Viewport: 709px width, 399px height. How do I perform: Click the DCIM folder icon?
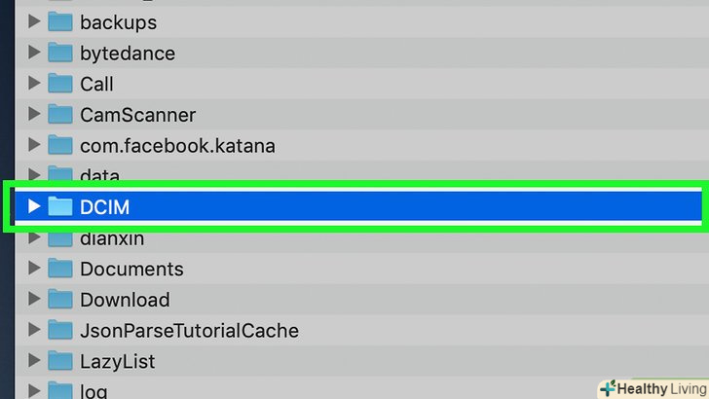point(60,206)
